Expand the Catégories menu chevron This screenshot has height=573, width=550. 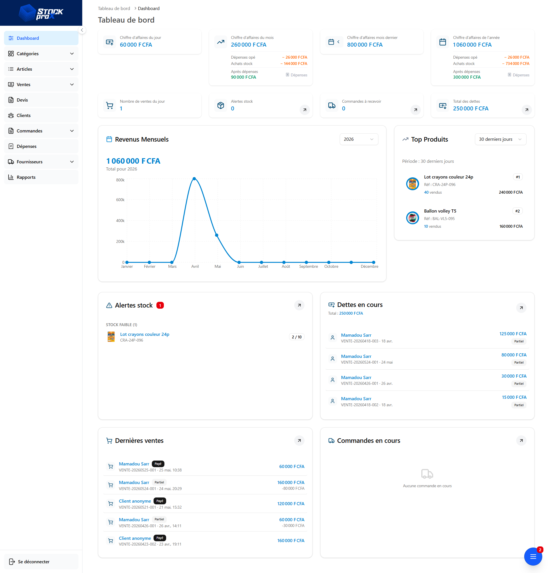pyautogui.click(x=72, y=53)
